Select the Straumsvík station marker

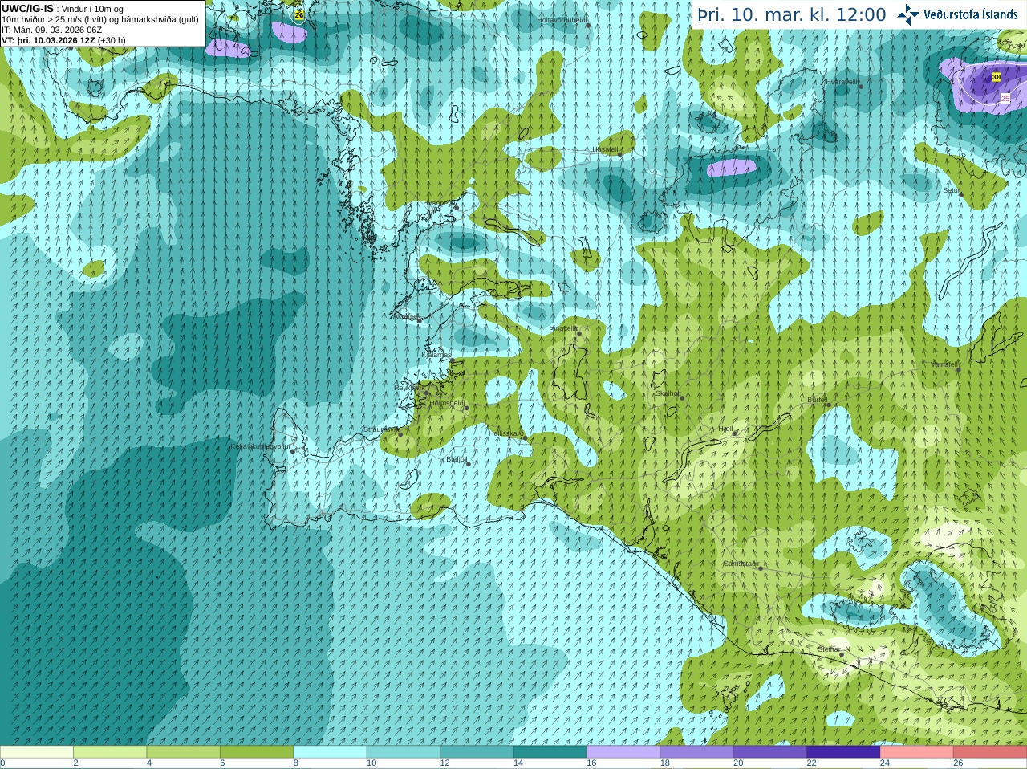tap(400, 434)
